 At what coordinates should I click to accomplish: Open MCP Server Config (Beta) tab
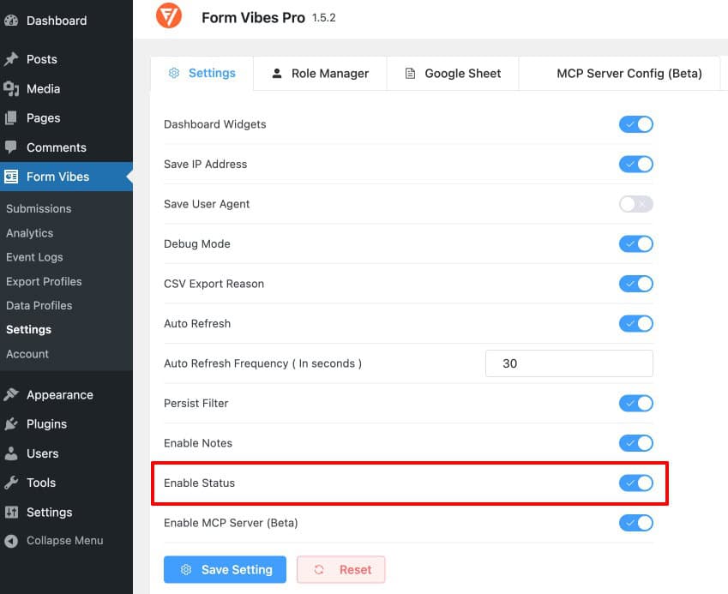[619, 74]
